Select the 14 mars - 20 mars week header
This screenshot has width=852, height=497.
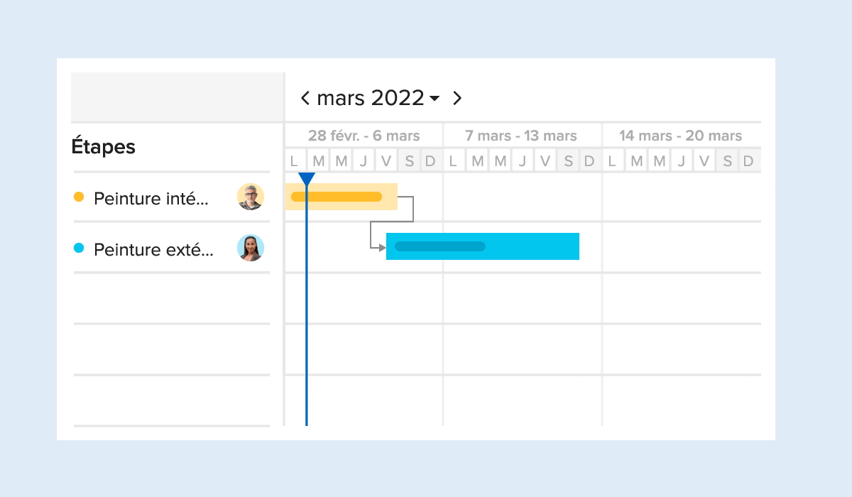pyautogui.click(x=680, y=136)
